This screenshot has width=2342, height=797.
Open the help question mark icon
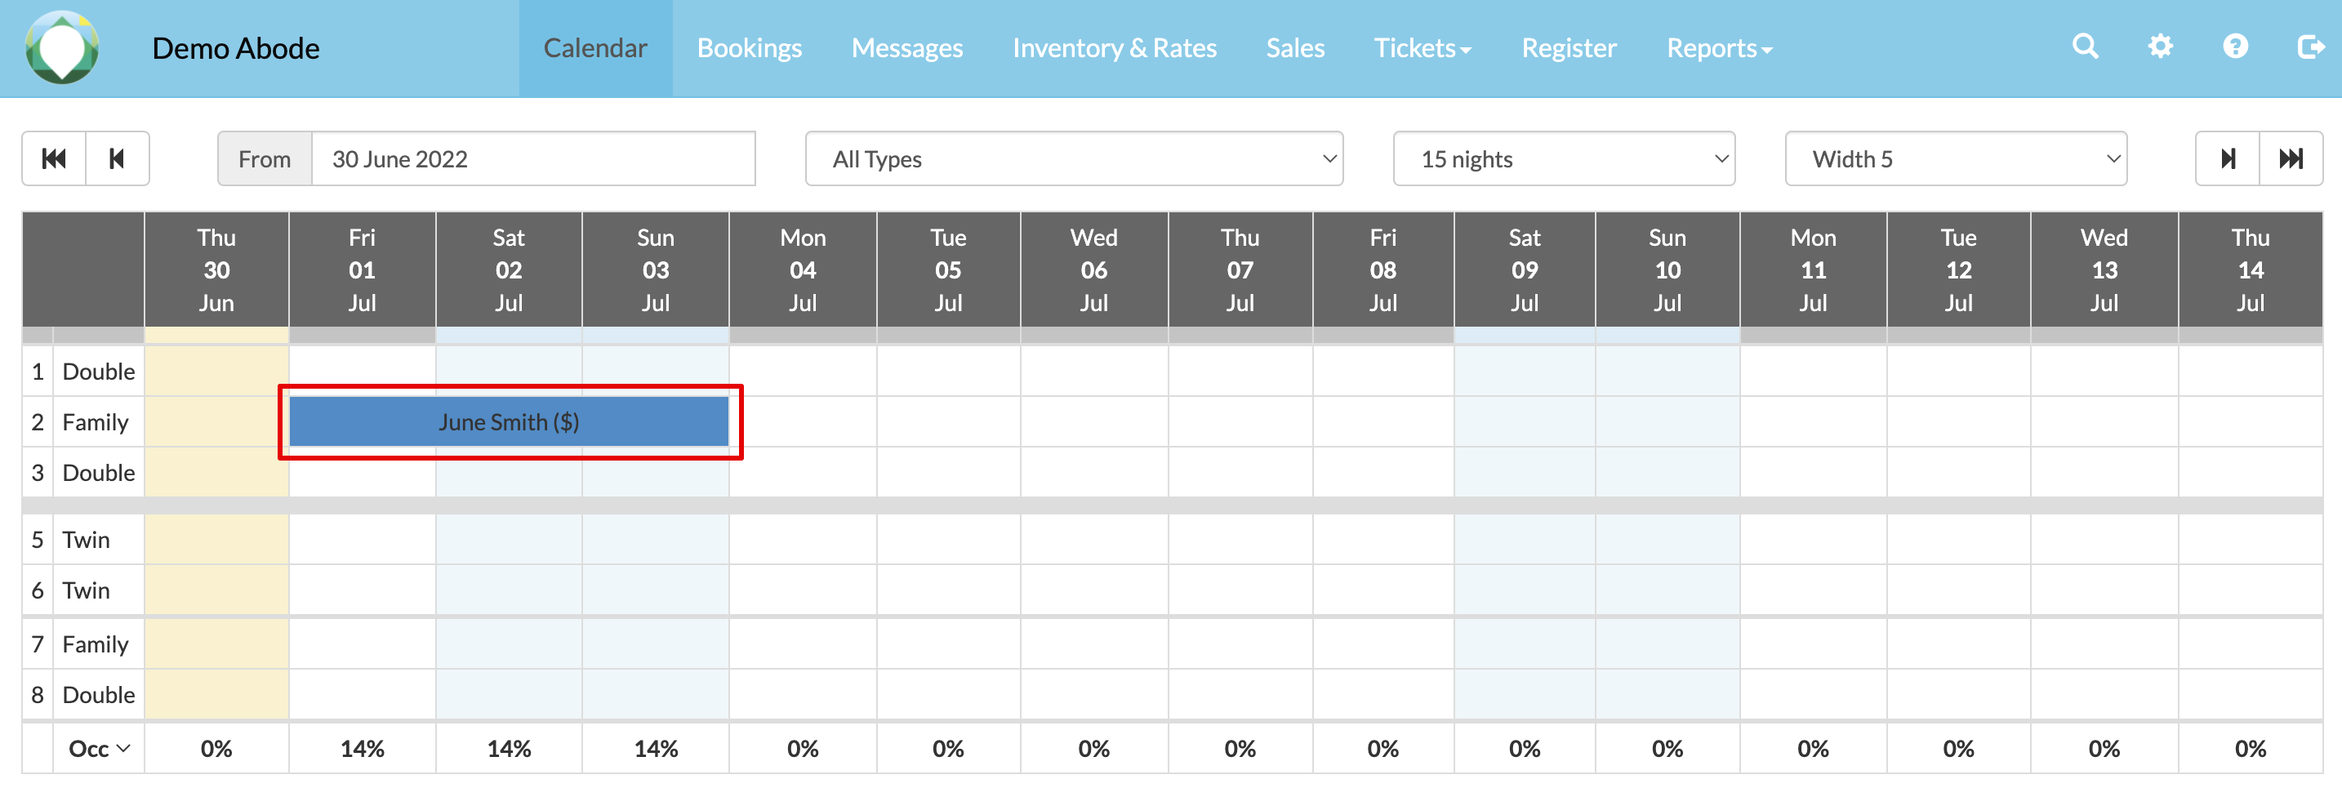click(x=2236, y=47)
